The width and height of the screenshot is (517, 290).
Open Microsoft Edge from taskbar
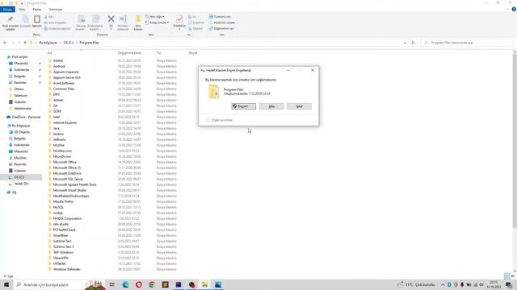[125, 284]
